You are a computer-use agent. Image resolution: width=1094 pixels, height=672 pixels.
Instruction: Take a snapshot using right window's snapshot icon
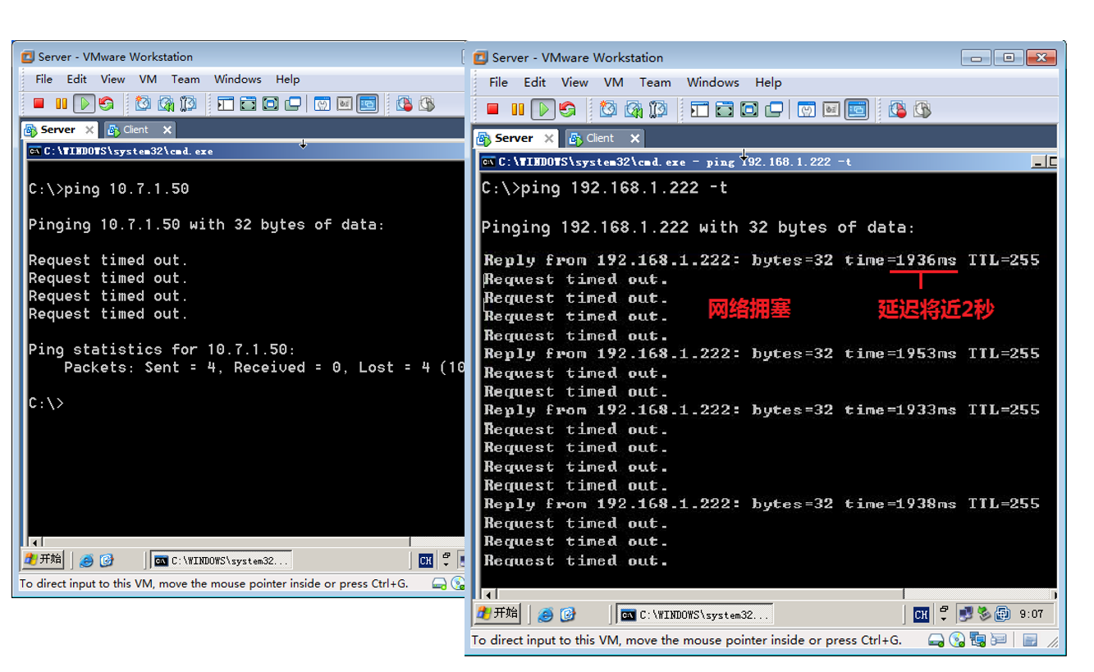coord(608,109)
